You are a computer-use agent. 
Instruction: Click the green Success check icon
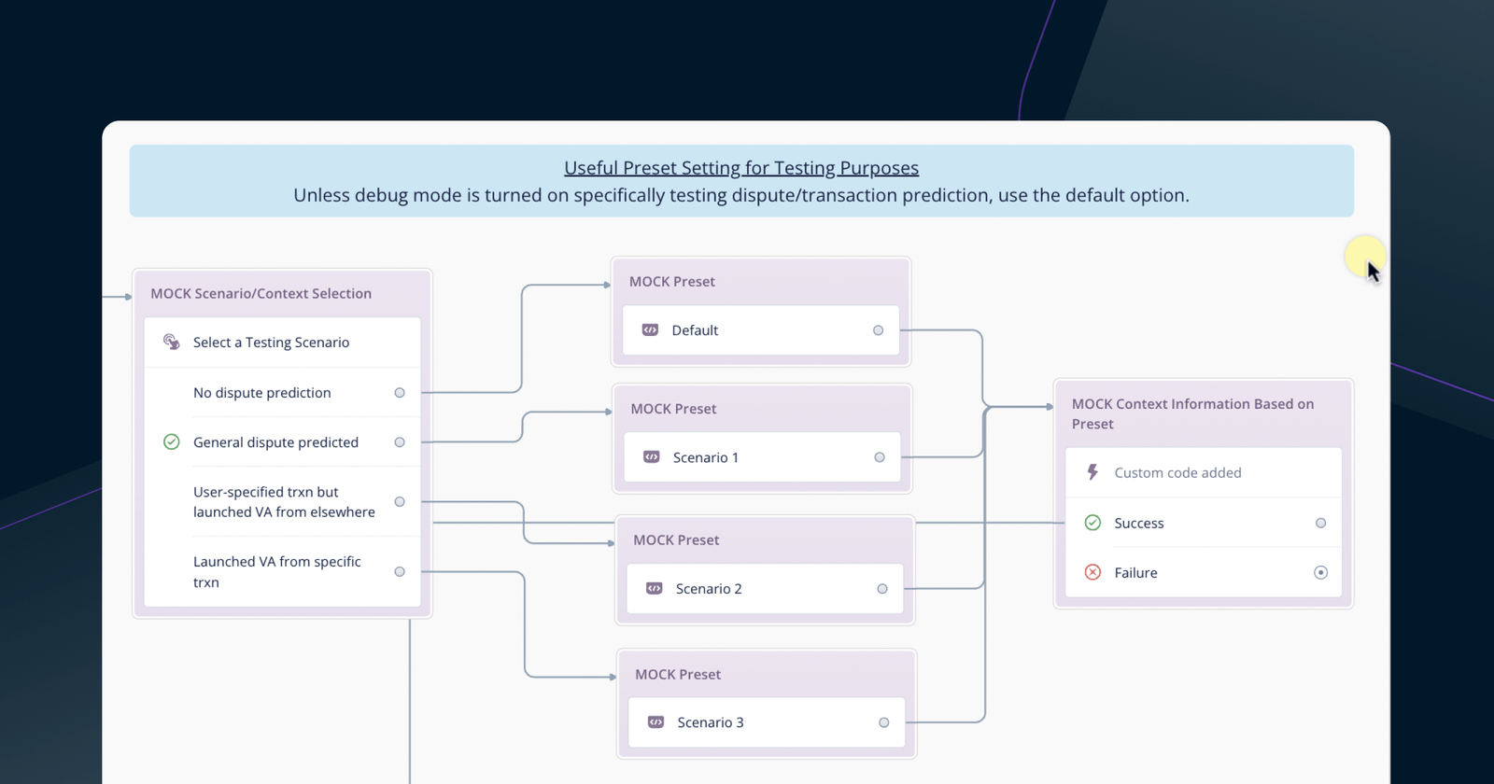point(1092,523)
